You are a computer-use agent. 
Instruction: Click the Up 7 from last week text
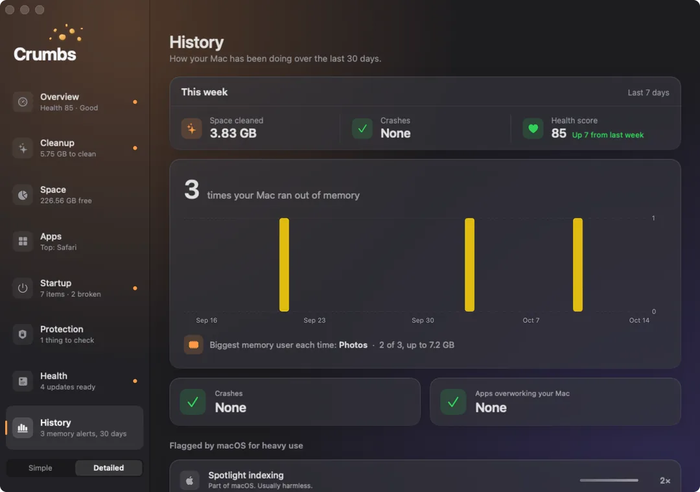coord(607,135)
